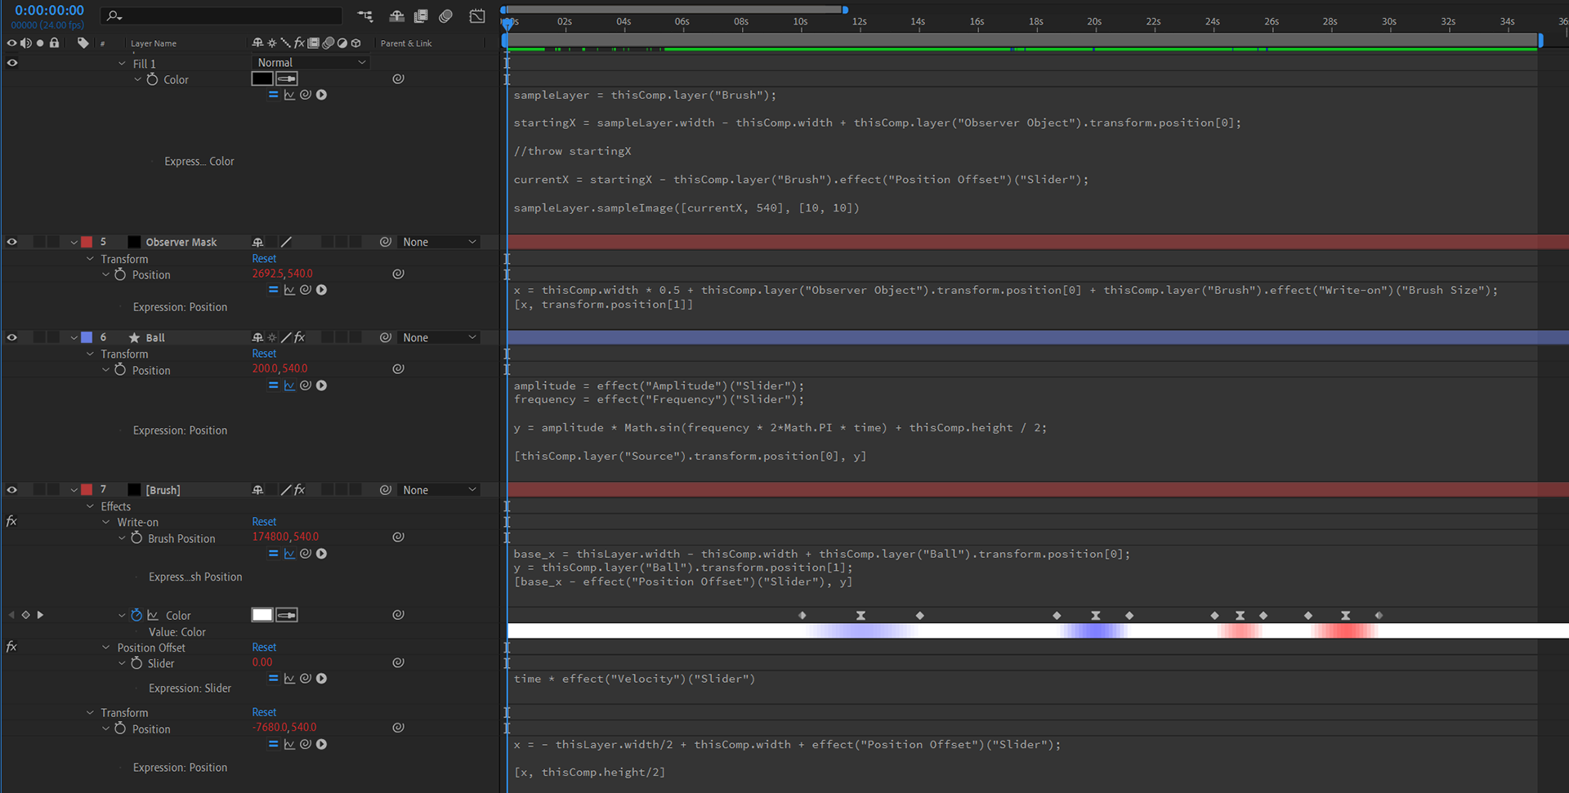Enable frame blending for all layers

click(421, 16)
